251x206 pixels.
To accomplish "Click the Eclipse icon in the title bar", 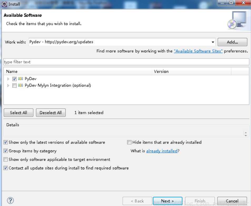I will point(4,4).
